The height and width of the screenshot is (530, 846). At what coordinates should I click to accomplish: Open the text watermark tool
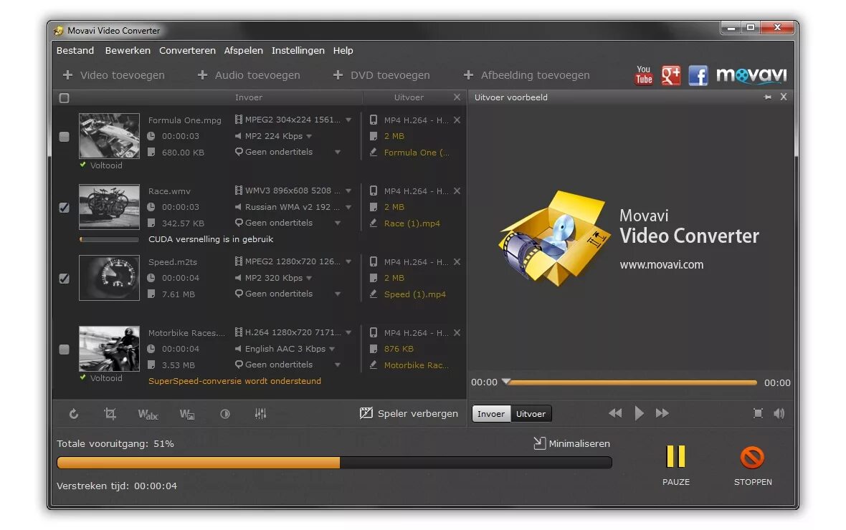[148, 413]
